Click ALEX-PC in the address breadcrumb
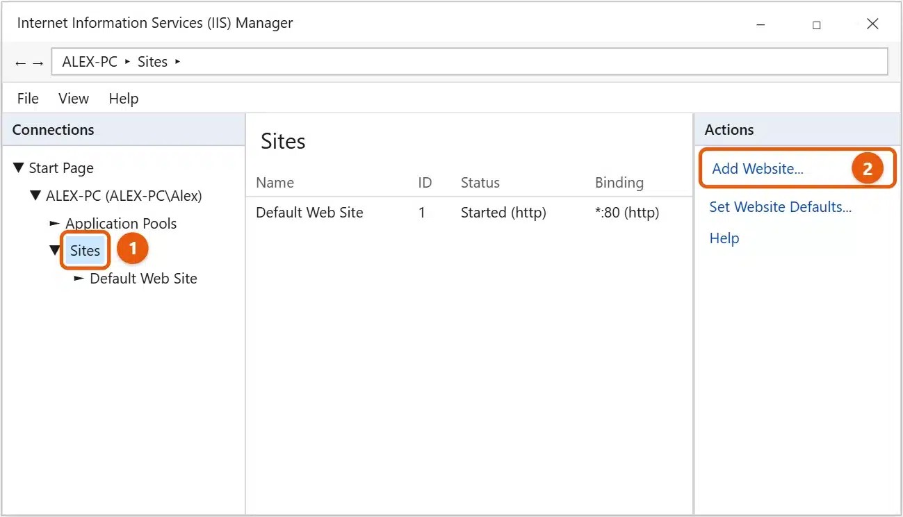903x517 pixels. click(x=90, y=62)
